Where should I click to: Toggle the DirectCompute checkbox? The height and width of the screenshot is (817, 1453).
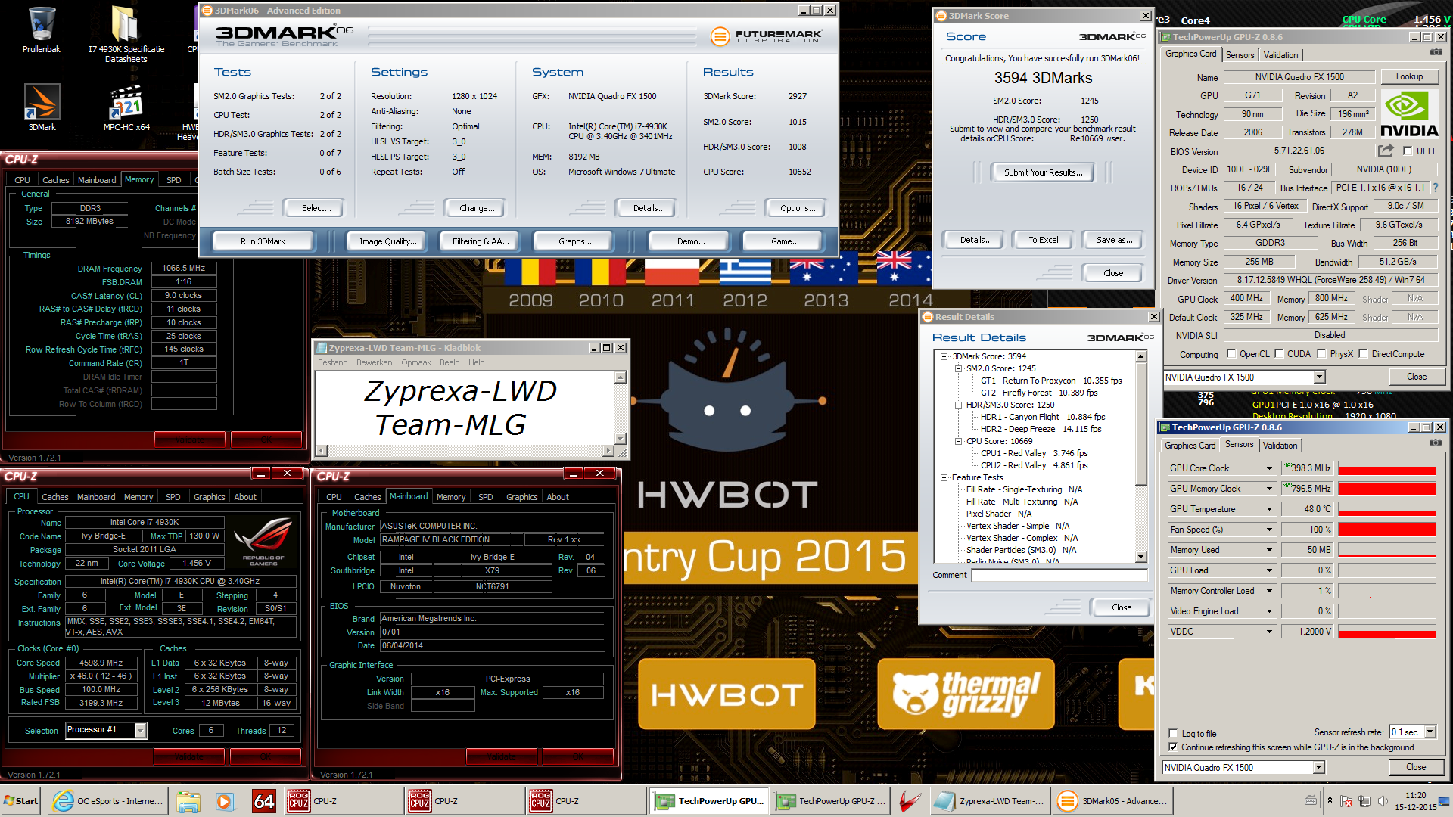coord(1363,353)
